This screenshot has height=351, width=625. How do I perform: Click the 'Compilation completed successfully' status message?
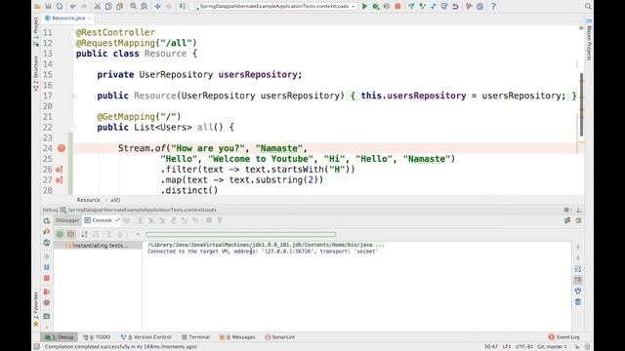pyautogui.click(x=121, y=347)
